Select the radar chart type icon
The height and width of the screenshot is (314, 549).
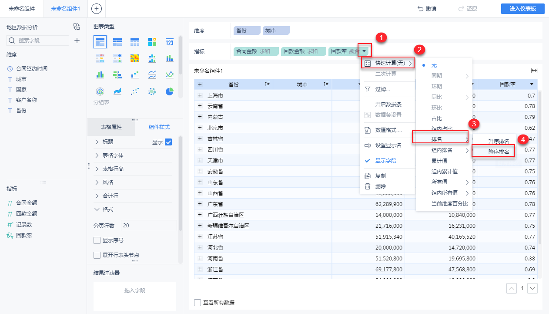[x=100, y=91]
